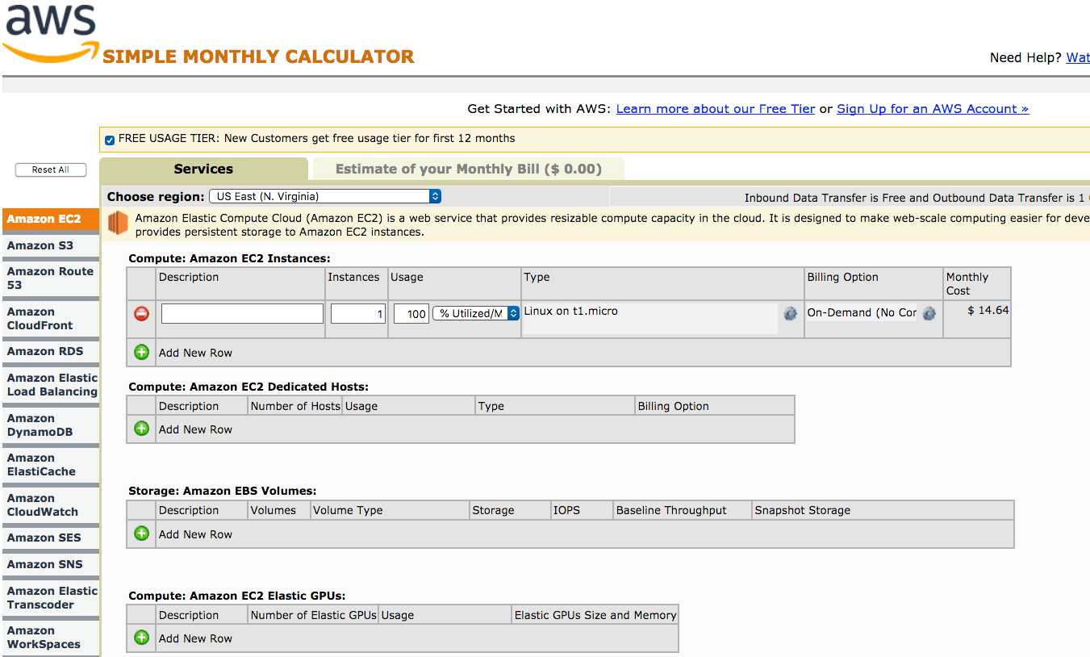Select Amazon CloudWatch in sidebar
Screen dimensions: 1090x657
50,505
